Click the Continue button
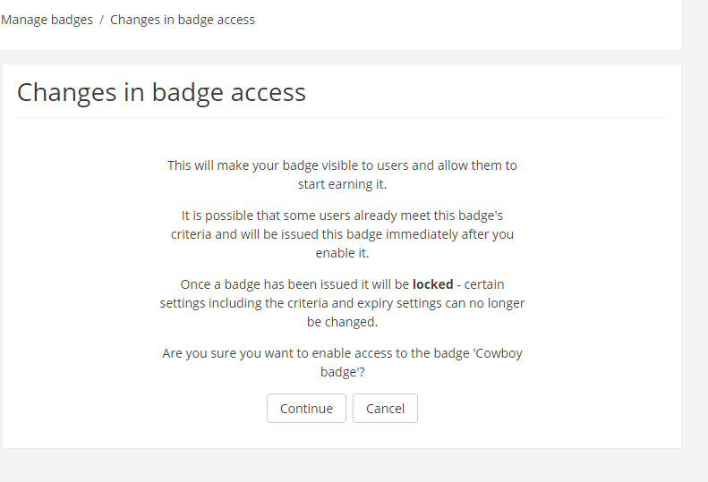The width and height of the screenshot is (708, 482). (306, 409)
